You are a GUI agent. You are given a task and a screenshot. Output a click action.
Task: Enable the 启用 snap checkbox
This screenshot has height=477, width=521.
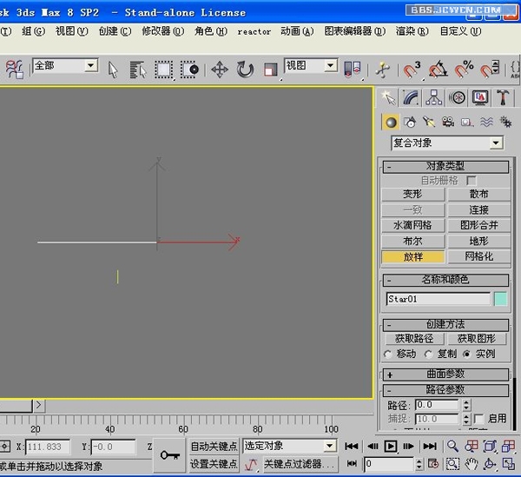478,419
